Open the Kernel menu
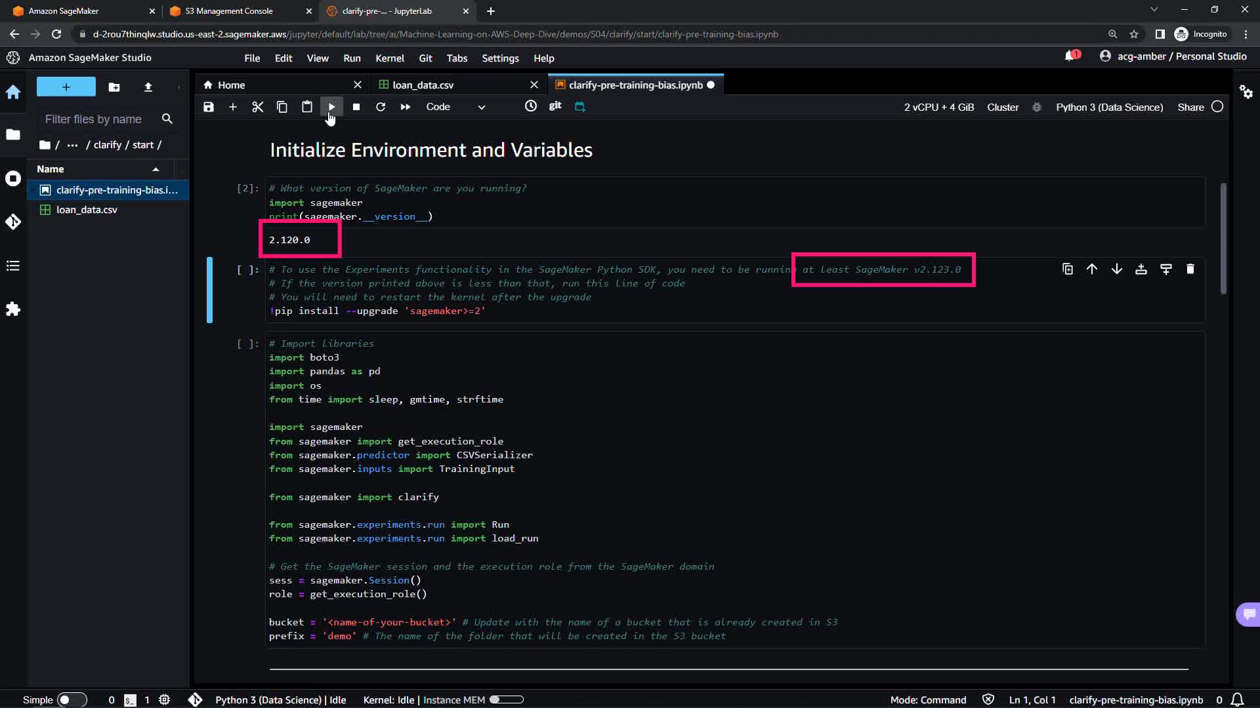The height and width of the screenshot is (708, 1260). (389, 58)
